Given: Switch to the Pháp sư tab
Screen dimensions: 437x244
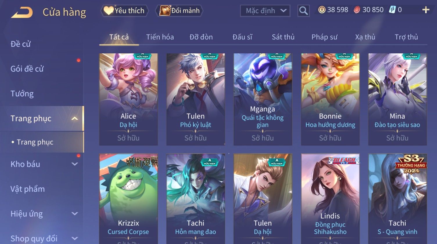Looking at the screenshot, I should click(324, 37).
